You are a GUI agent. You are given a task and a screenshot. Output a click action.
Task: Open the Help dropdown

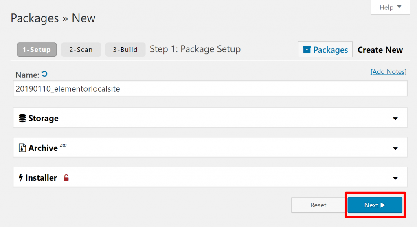[x=390, y=7]
